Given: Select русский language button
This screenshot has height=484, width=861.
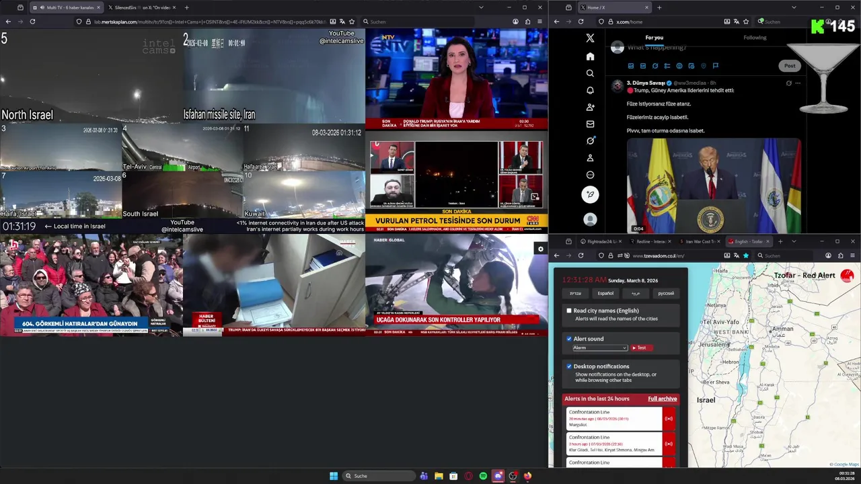Looking at the screenshot, I should click(665, 293).
